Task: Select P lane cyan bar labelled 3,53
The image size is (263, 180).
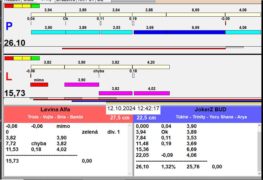Action: [x=117, y=32]
